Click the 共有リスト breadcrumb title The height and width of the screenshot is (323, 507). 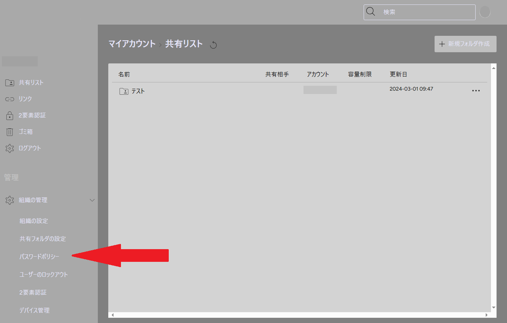184,44
